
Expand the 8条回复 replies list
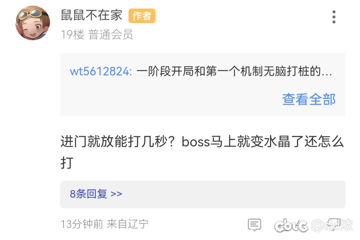coord(203,194)
